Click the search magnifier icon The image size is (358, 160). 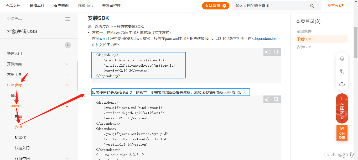pos(312,6)
